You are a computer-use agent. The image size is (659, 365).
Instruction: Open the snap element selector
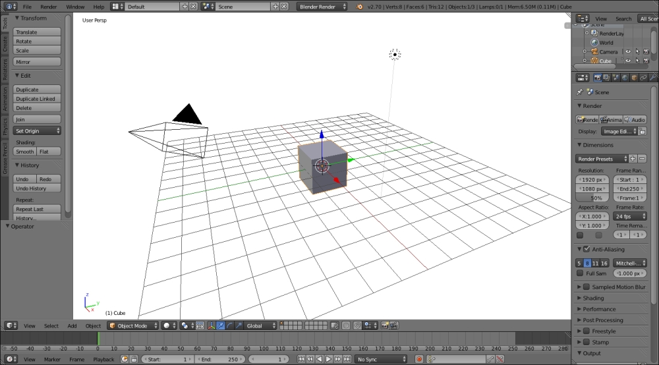coord(370,325)
